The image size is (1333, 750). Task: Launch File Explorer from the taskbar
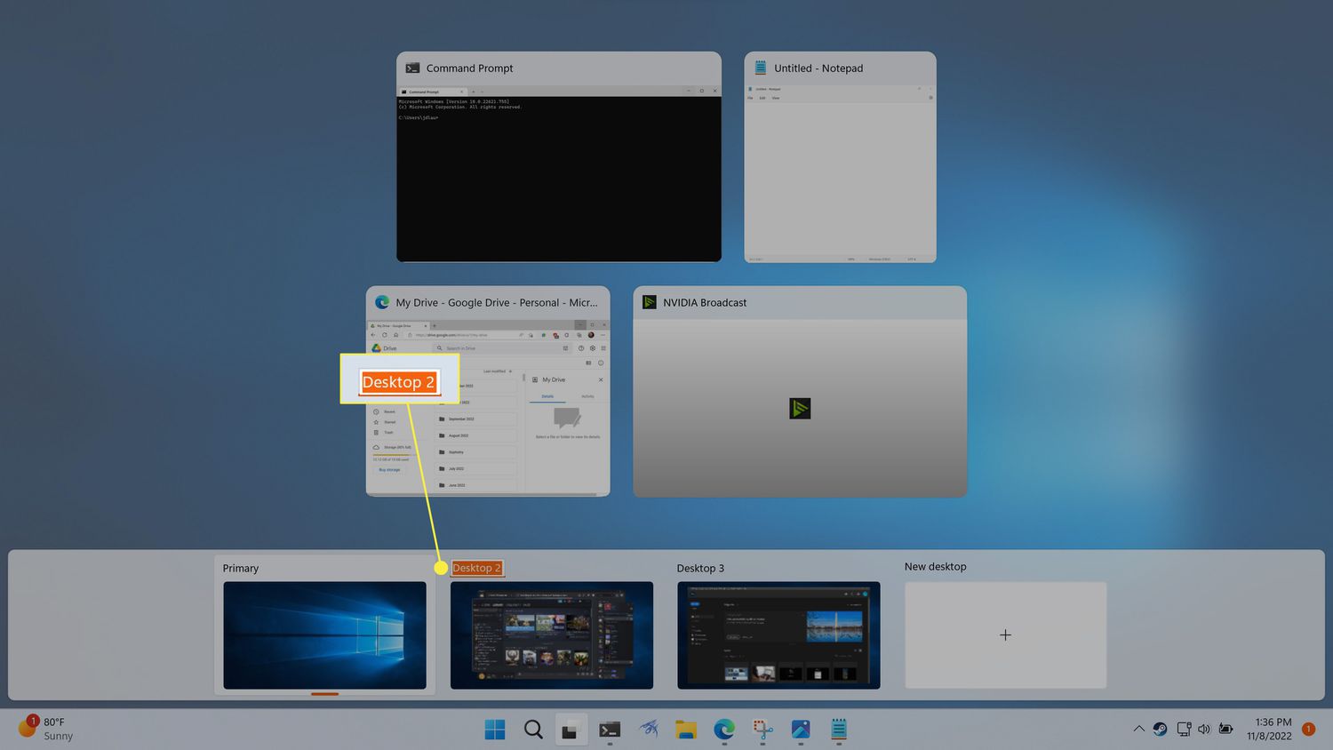pos(686,730)
